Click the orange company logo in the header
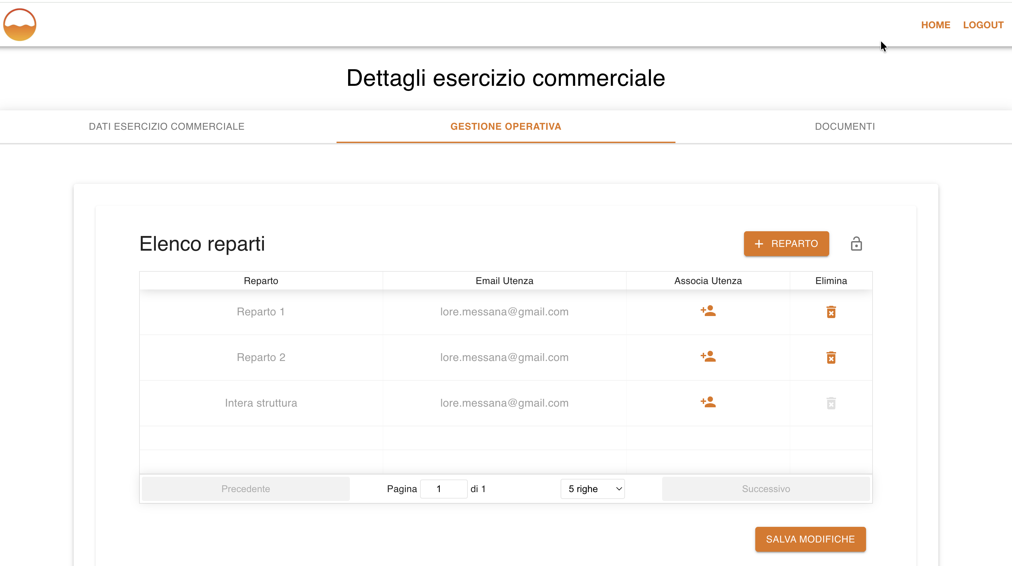Screen dimensions: 1012x566 tap(19, 24)
